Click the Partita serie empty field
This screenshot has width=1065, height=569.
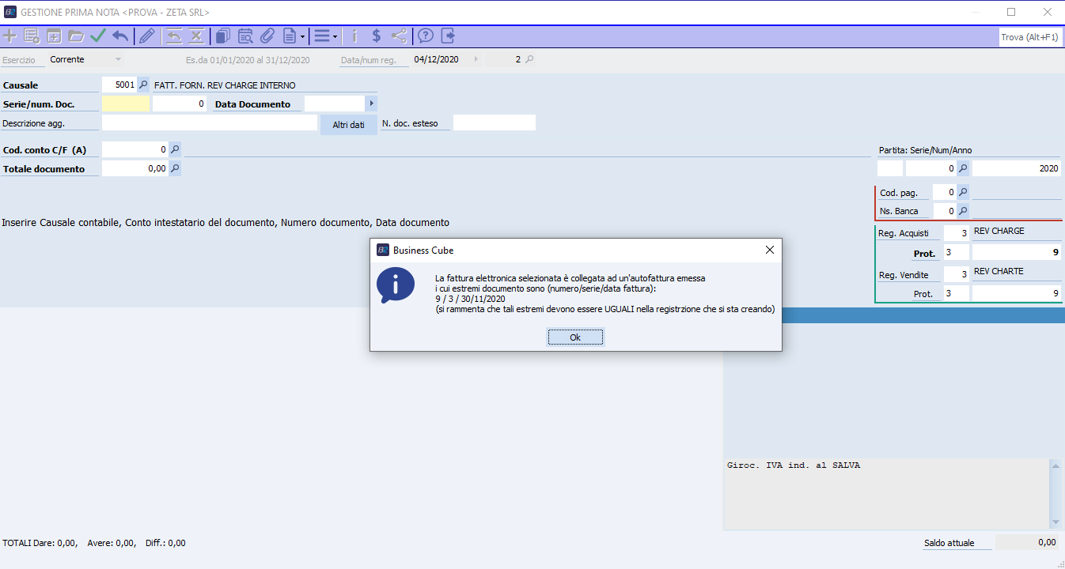890,168
